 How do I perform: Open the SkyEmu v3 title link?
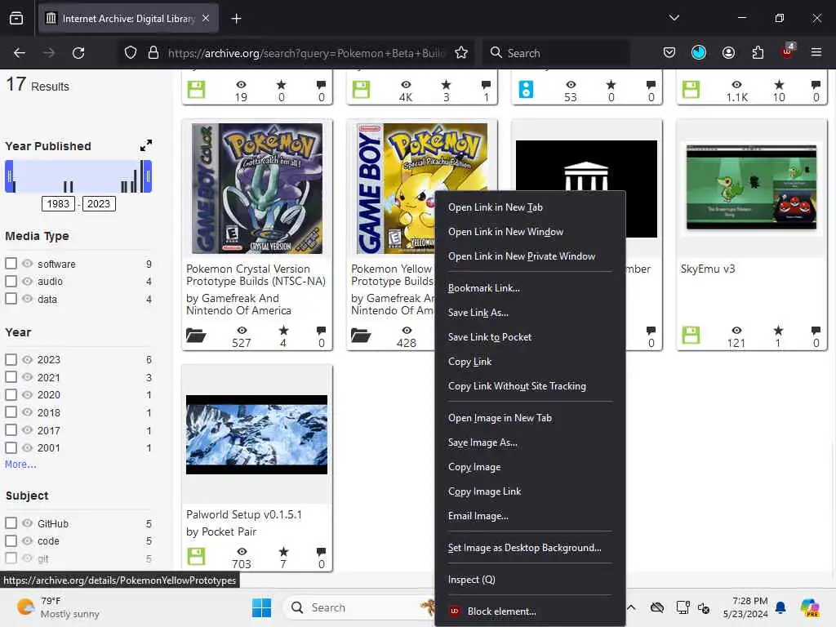click(708, 269)
